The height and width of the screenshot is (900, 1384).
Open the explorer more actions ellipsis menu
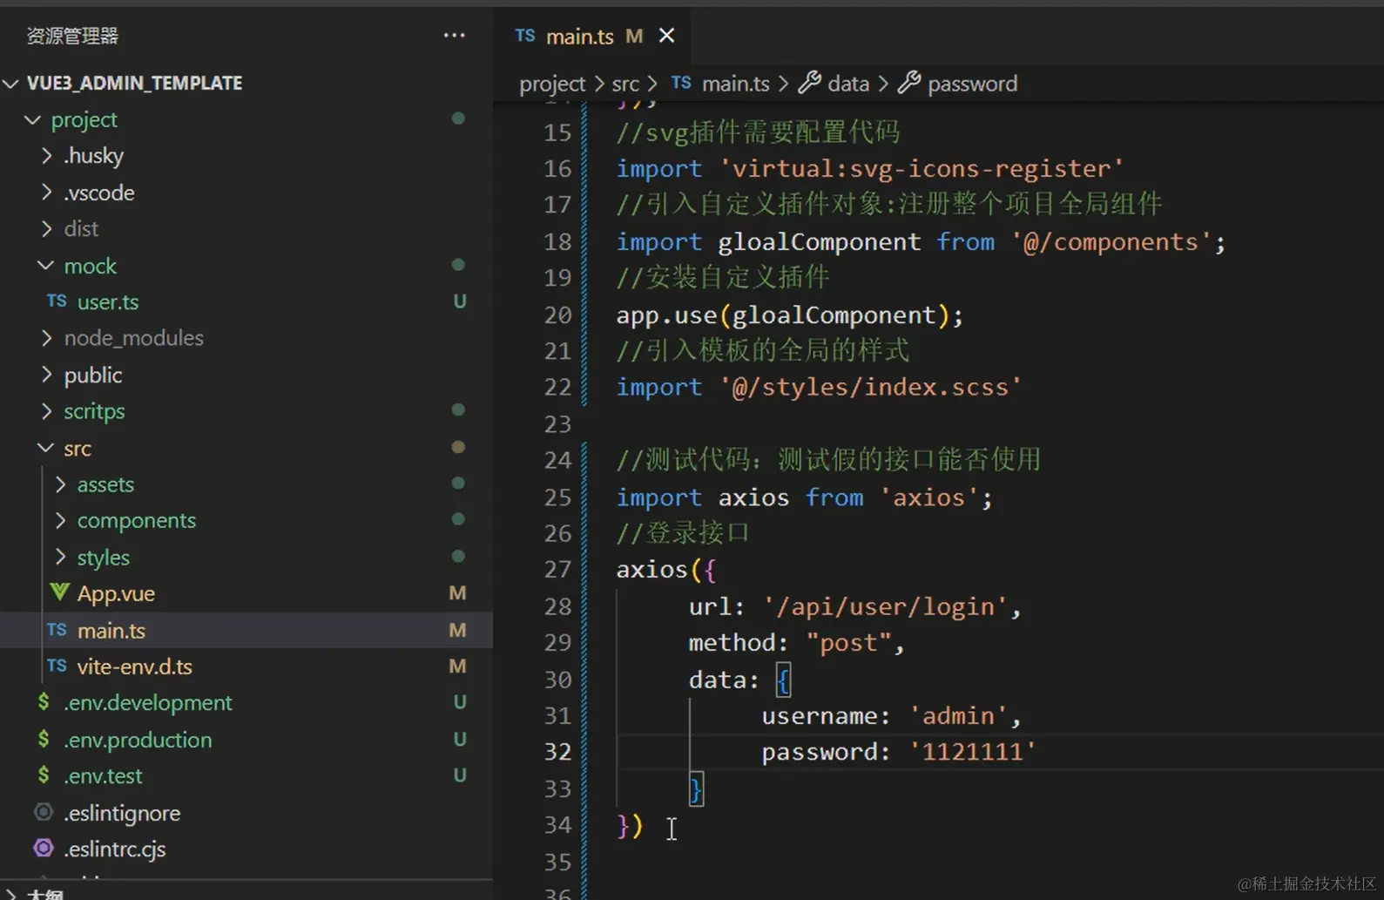tap(454, 36)
